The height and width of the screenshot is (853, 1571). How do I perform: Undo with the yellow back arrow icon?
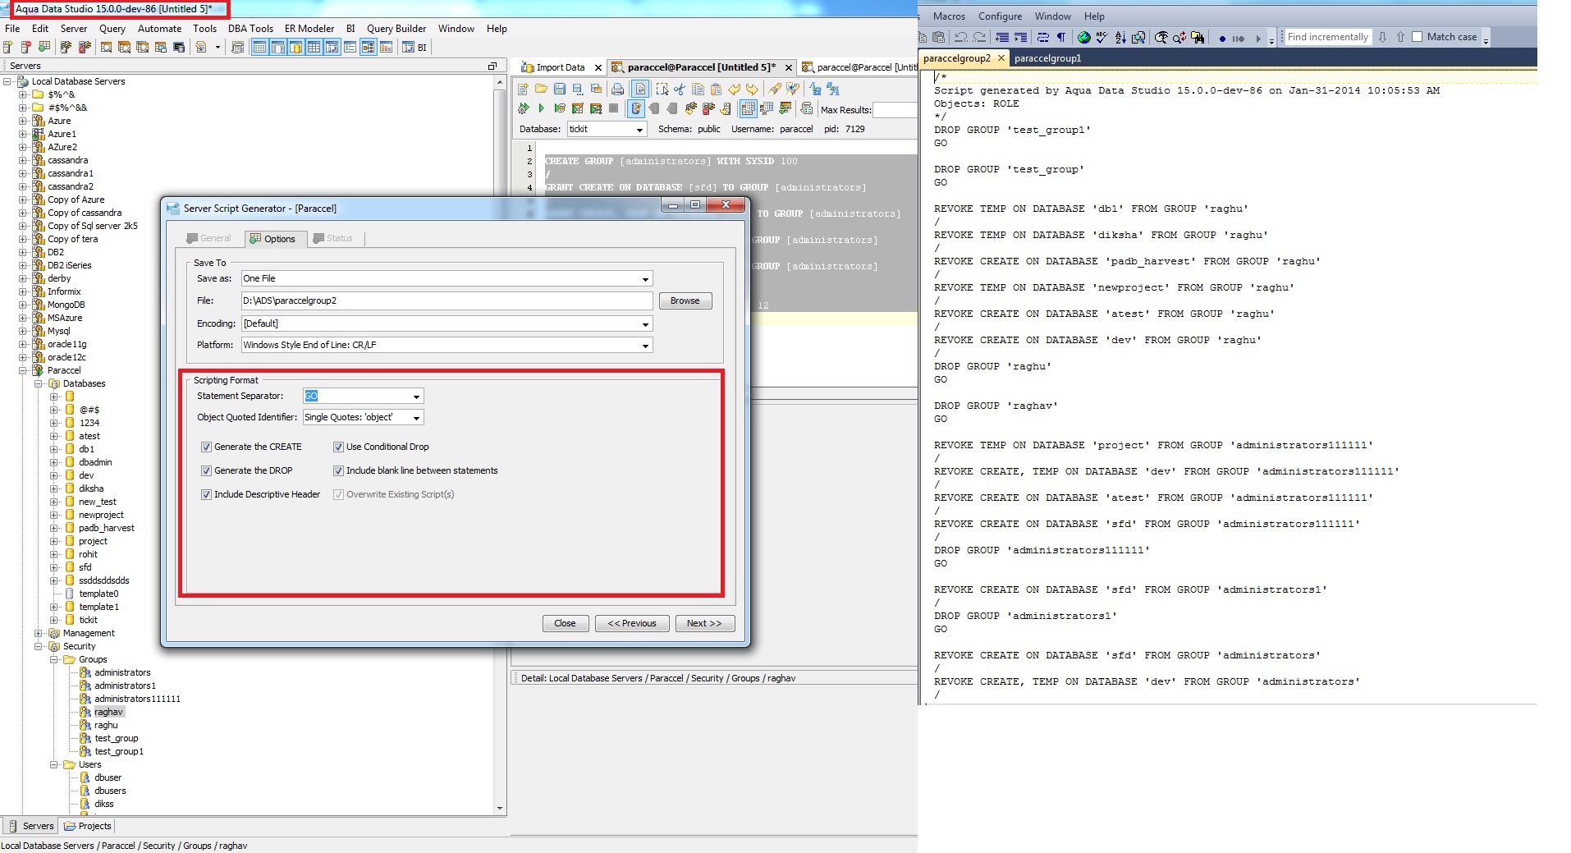(x=734, y=89)
